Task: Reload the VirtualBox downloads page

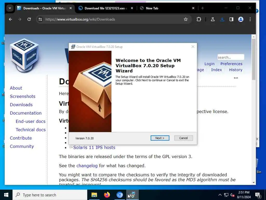Action: [29, 19]
